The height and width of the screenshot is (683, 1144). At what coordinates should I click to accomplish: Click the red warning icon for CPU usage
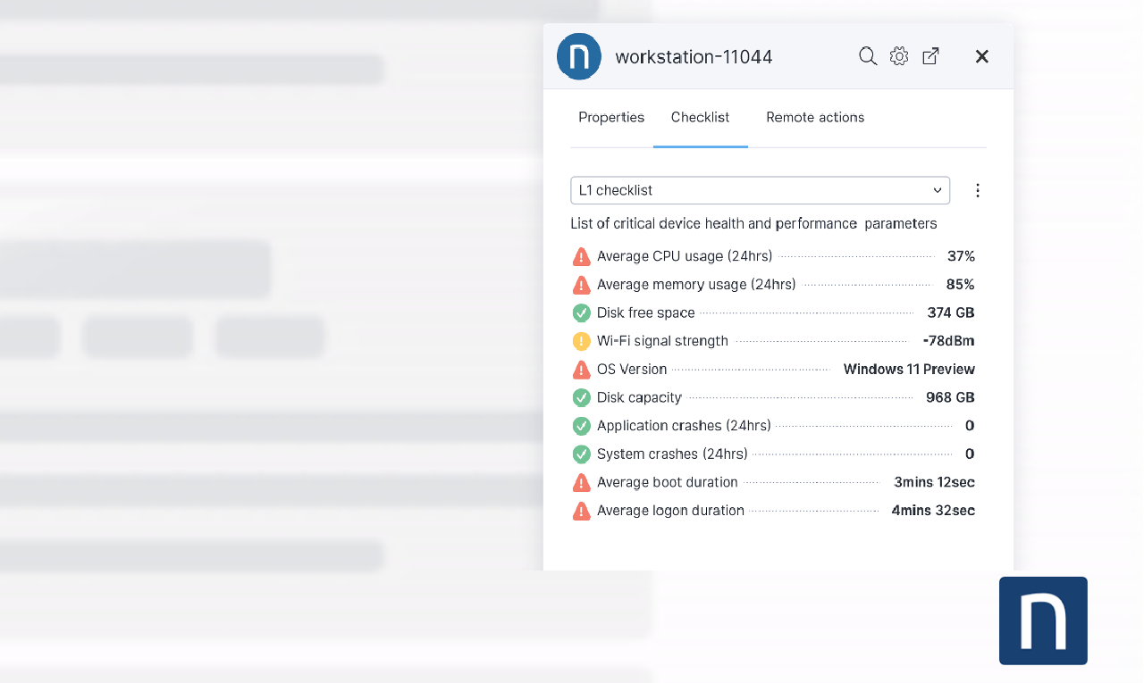point(581,257)
